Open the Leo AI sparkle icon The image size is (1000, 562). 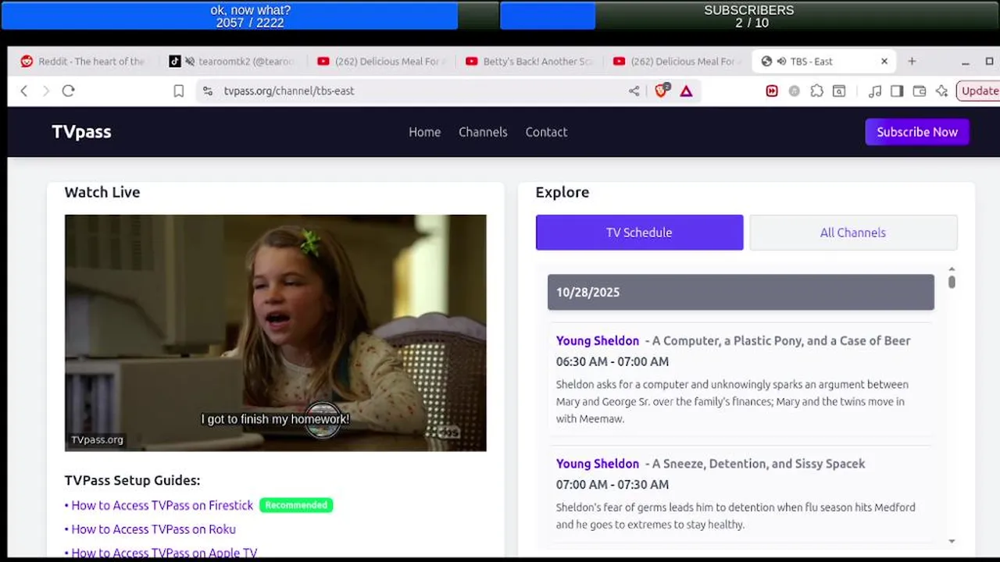[941, 91]
